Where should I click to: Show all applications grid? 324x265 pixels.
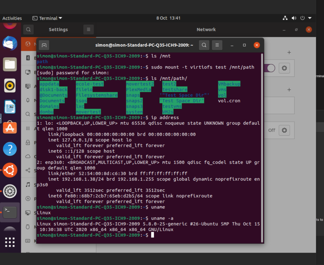tap(10, 242)
